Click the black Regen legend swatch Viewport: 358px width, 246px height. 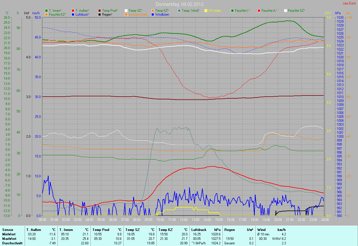pyautogui.click(x=100, y=15)
